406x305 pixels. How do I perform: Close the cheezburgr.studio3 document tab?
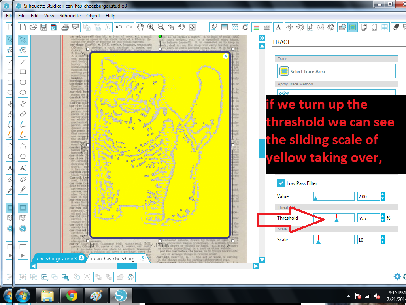pos(81,258)
